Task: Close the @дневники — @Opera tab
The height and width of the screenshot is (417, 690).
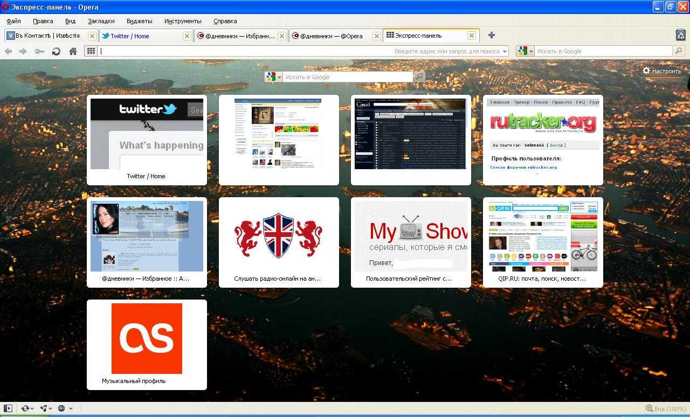Action: point(377,36)
